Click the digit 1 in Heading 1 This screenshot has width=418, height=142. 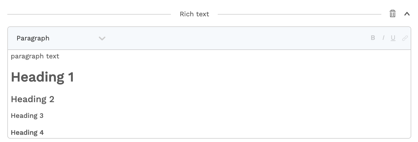(x=71, y=77)
